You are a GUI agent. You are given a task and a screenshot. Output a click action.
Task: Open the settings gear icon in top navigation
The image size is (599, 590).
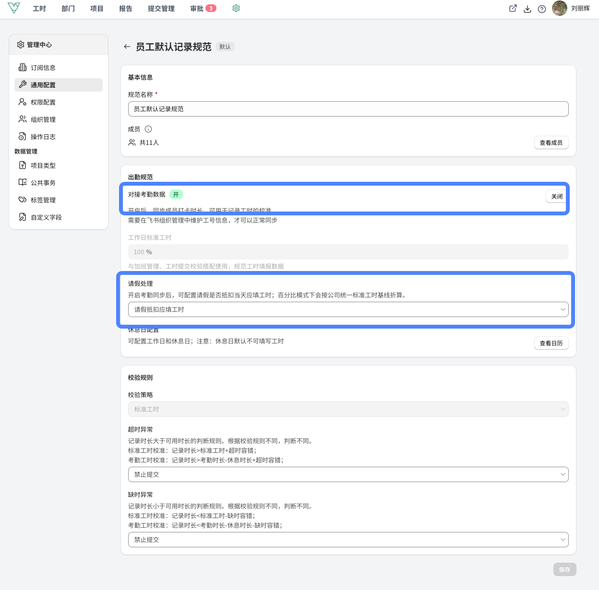click(236, 8)
